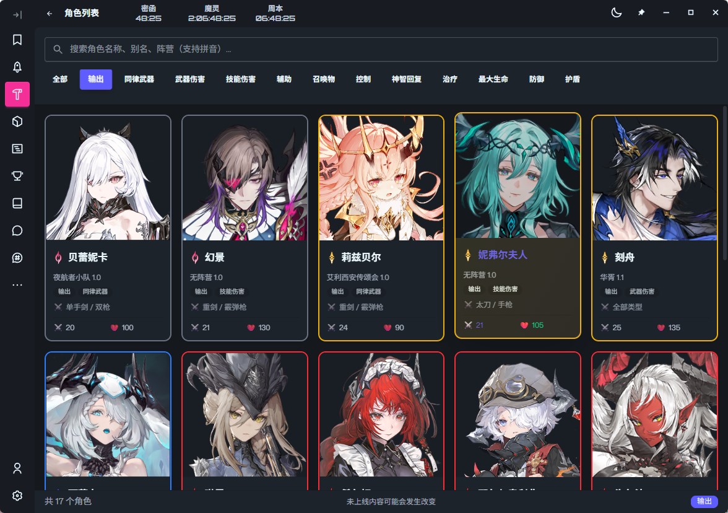The height and width of the screenshot is (513, 728).
Task: Open the bookmark icon in sidebar
Action: pos(17,40)
